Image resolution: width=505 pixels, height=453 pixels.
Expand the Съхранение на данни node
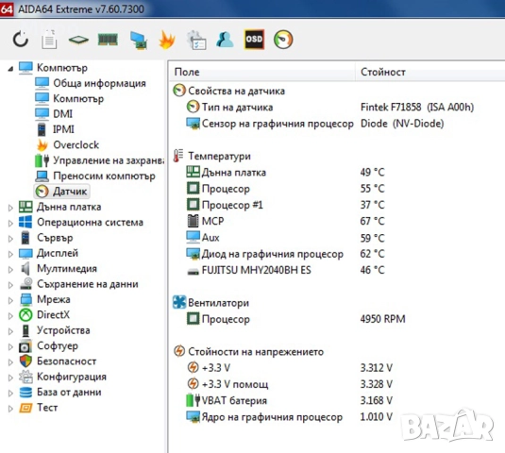point(10,285)
